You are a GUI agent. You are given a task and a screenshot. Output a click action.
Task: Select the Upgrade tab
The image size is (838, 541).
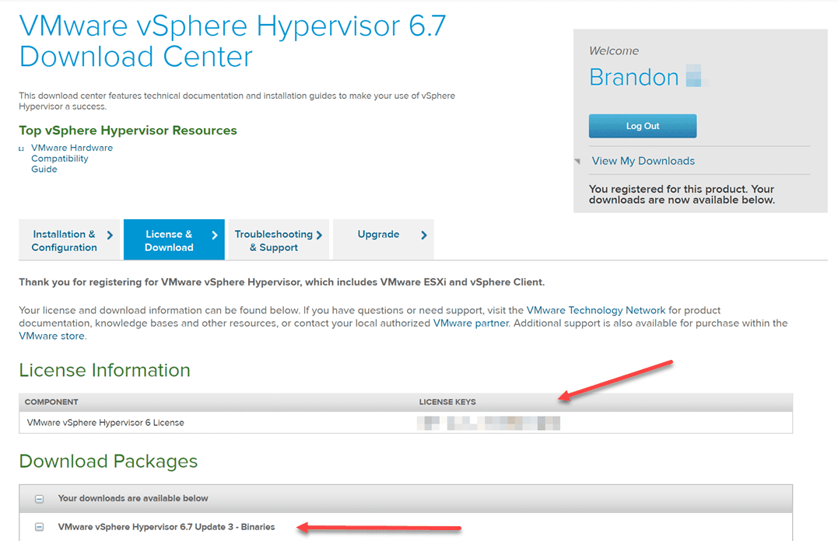click(378, 235)
